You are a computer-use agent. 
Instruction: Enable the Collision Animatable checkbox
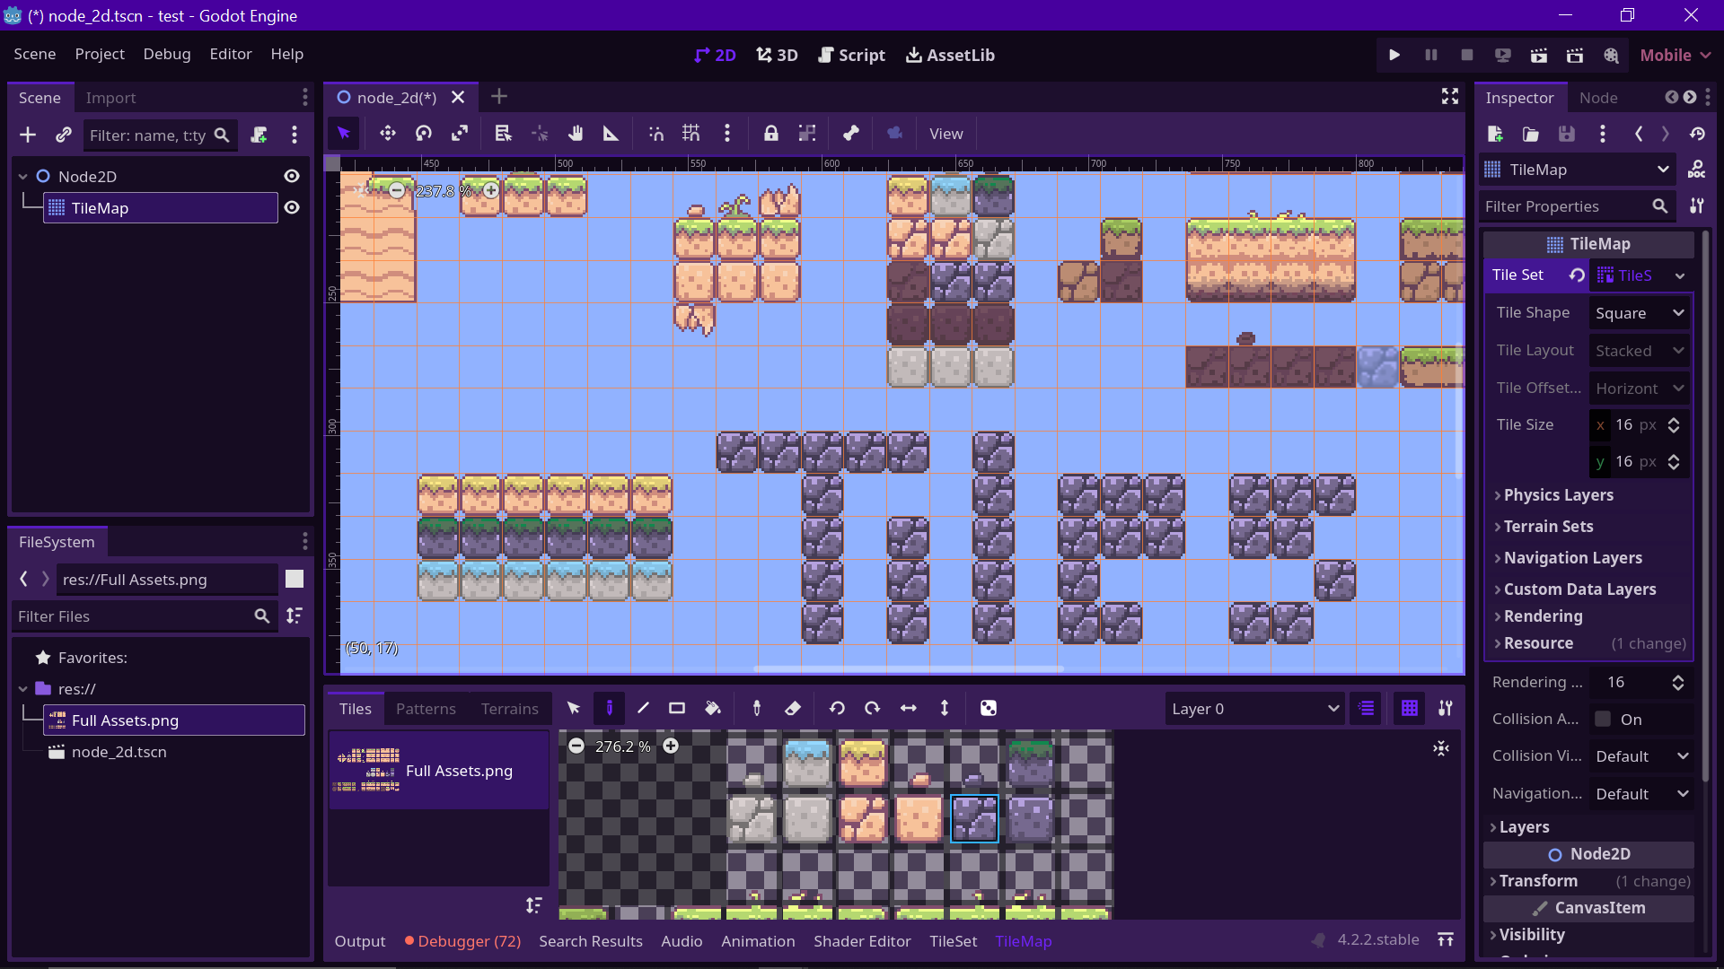tap(1603, 719)
